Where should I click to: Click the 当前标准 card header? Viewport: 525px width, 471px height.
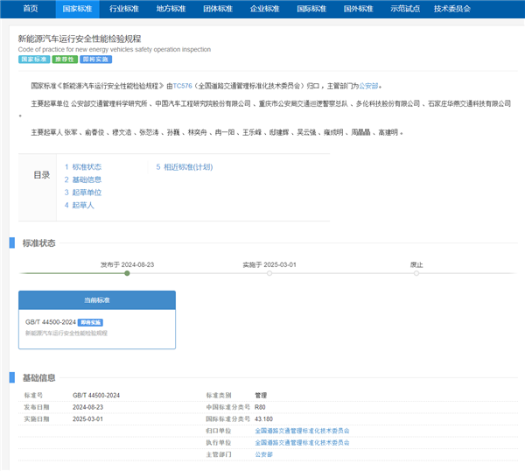pos(97,299)
